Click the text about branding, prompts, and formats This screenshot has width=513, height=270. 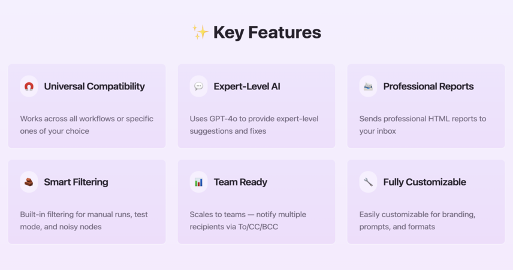click(x=417, y=221)
